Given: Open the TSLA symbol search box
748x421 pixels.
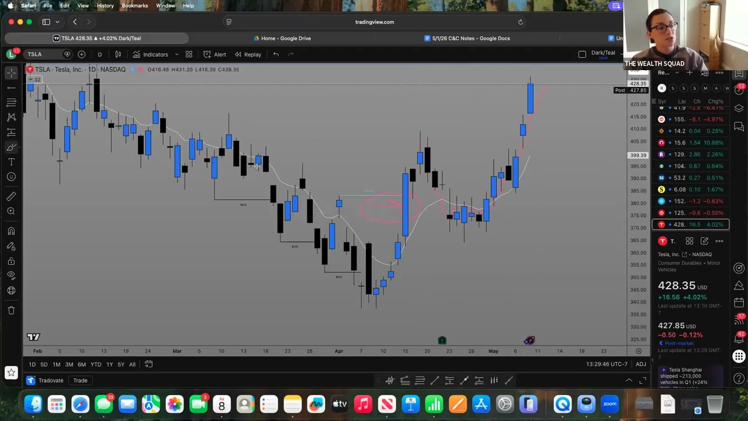Looking at the screenshot, I should click(49, 54).
